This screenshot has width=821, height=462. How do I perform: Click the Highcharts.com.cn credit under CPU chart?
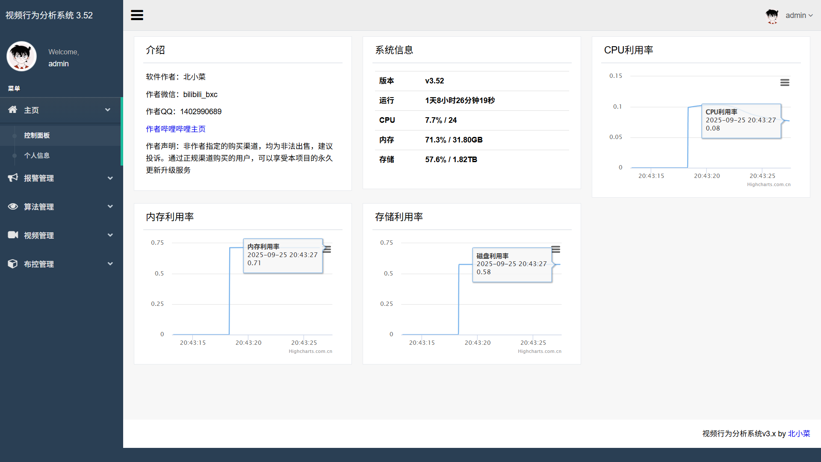[768, 184]
